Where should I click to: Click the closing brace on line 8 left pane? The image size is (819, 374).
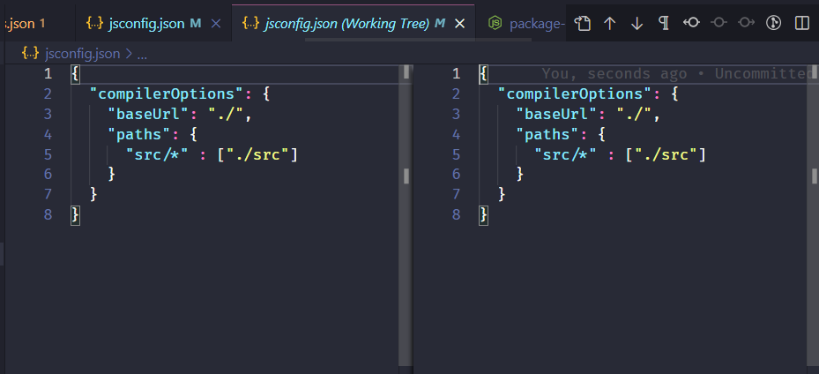click(75, 214)
